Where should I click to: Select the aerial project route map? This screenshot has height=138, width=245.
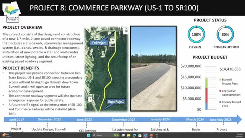[x=106, y=69]
